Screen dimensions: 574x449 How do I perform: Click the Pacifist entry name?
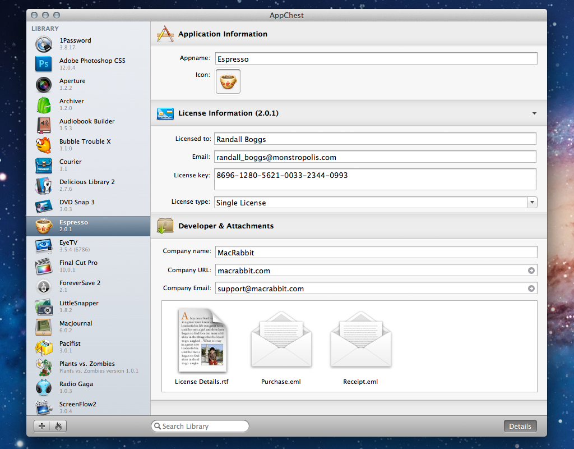[70, 343]
